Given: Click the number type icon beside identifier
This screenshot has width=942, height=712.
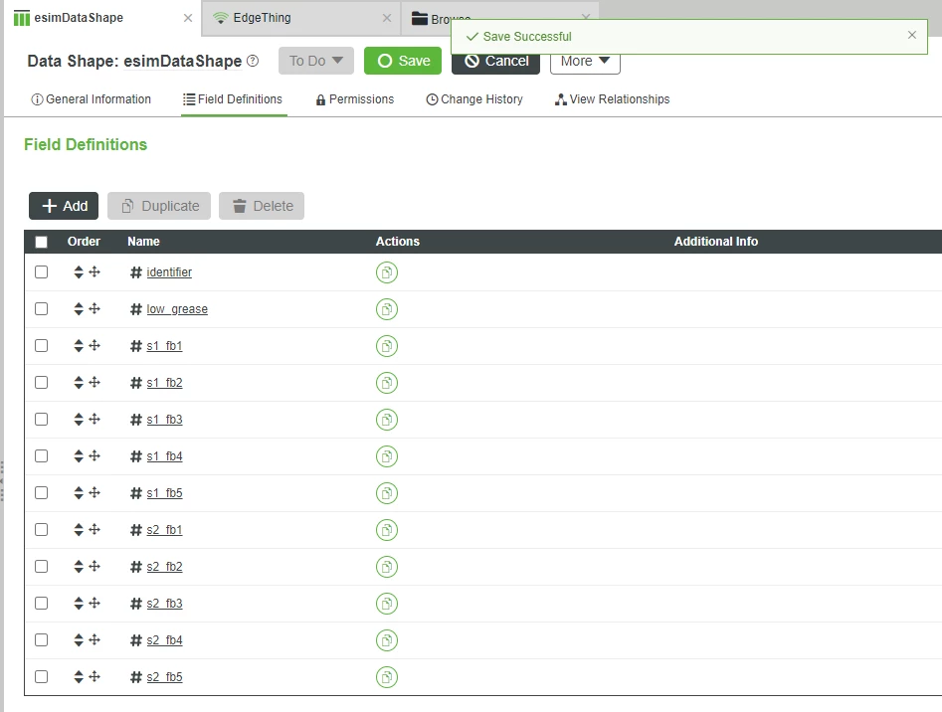Looking at the screenshot, I should (x=136, y=272).
